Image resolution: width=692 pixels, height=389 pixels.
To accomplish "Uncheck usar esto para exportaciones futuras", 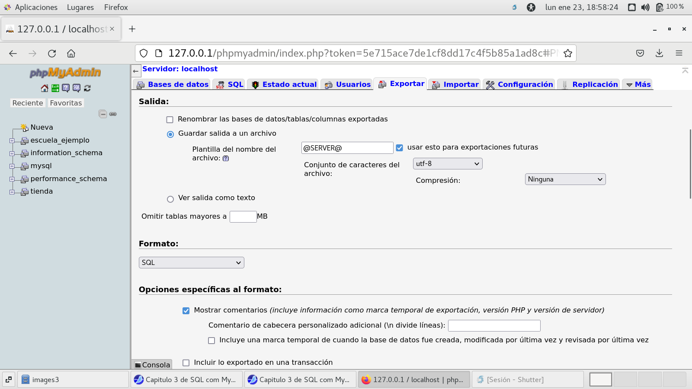I will [x=400, y=148].
